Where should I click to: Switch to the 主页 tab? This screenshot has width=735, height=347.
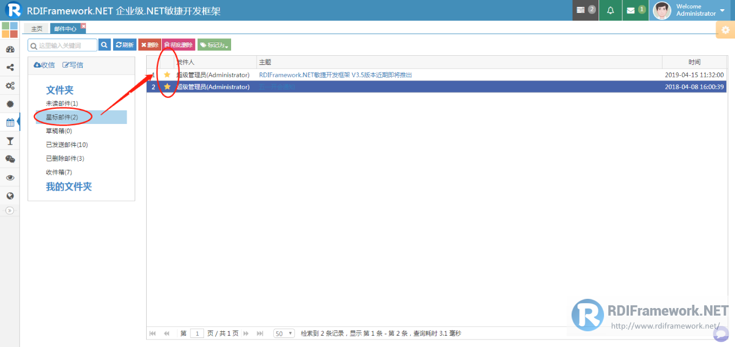coord(37,29)
